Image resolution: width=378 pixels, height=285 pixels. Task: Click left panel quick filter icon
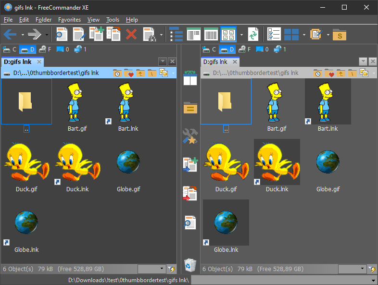click(x=171, y=269)
